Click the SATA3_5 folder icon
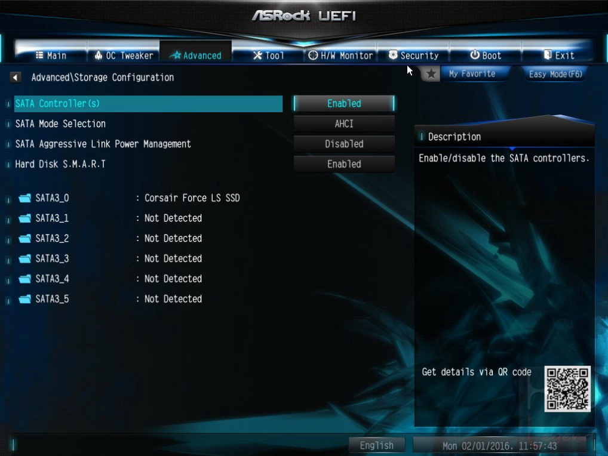Screen dimensions: 608x456 [x=25, y=299]
